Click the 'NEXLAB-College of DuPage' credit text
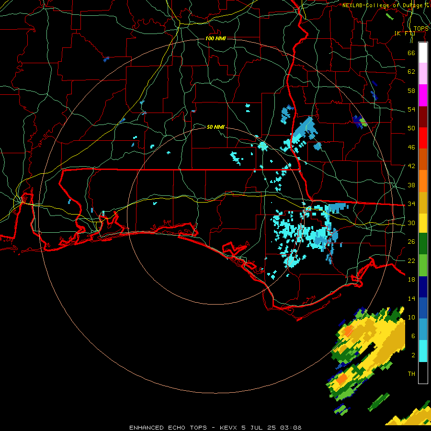Screen dimensions: 431x431 382,5
